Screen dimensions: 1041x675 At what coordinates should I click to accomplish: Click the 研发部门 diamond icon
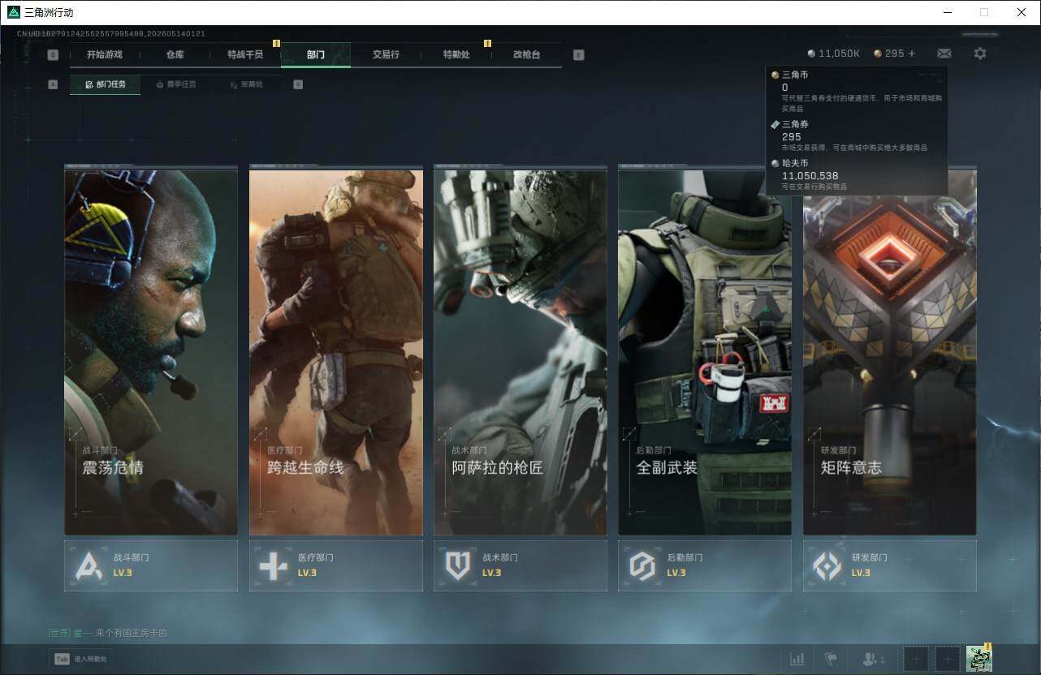(x=827, y=565)
